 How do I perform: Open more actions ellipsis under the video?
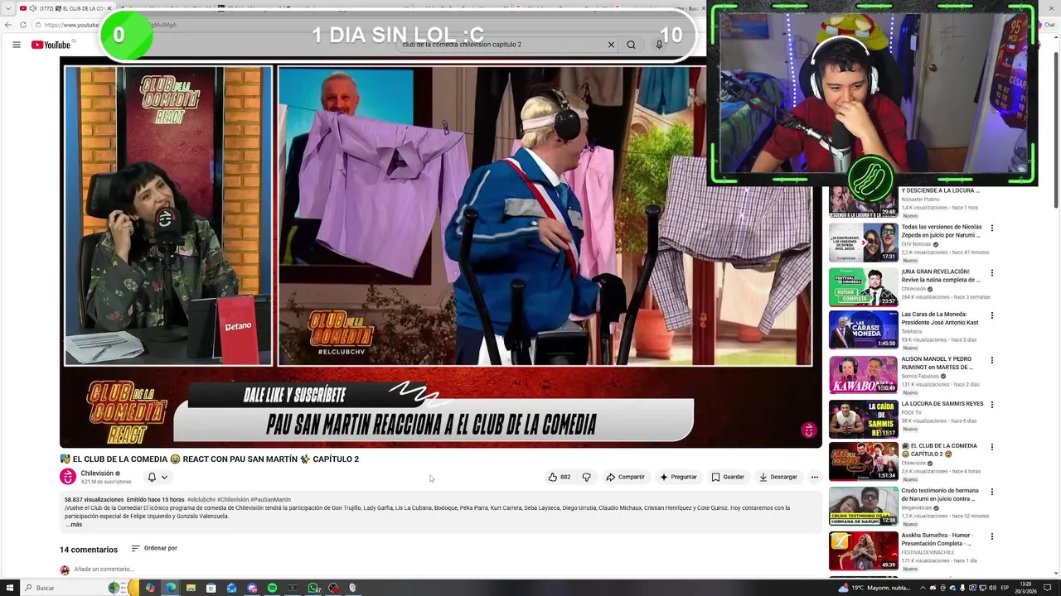coord(814,477)
